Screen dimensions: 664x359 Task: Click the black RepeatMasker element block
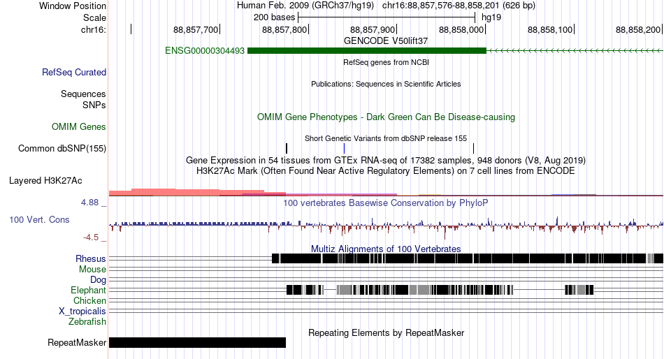click(x=197, y=342)
